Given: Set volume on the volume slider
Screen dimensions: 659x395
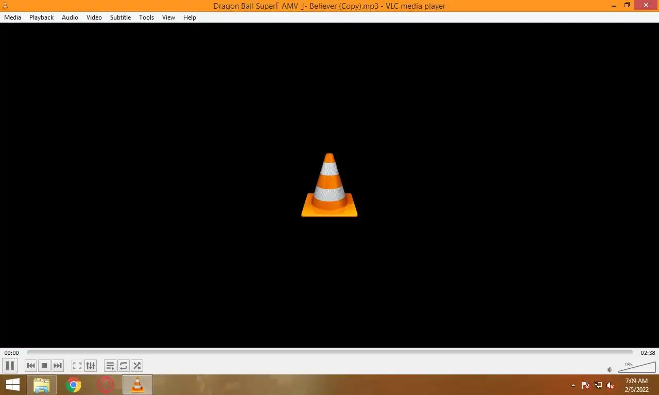Looking at the screenshot, I should point(637,367).
